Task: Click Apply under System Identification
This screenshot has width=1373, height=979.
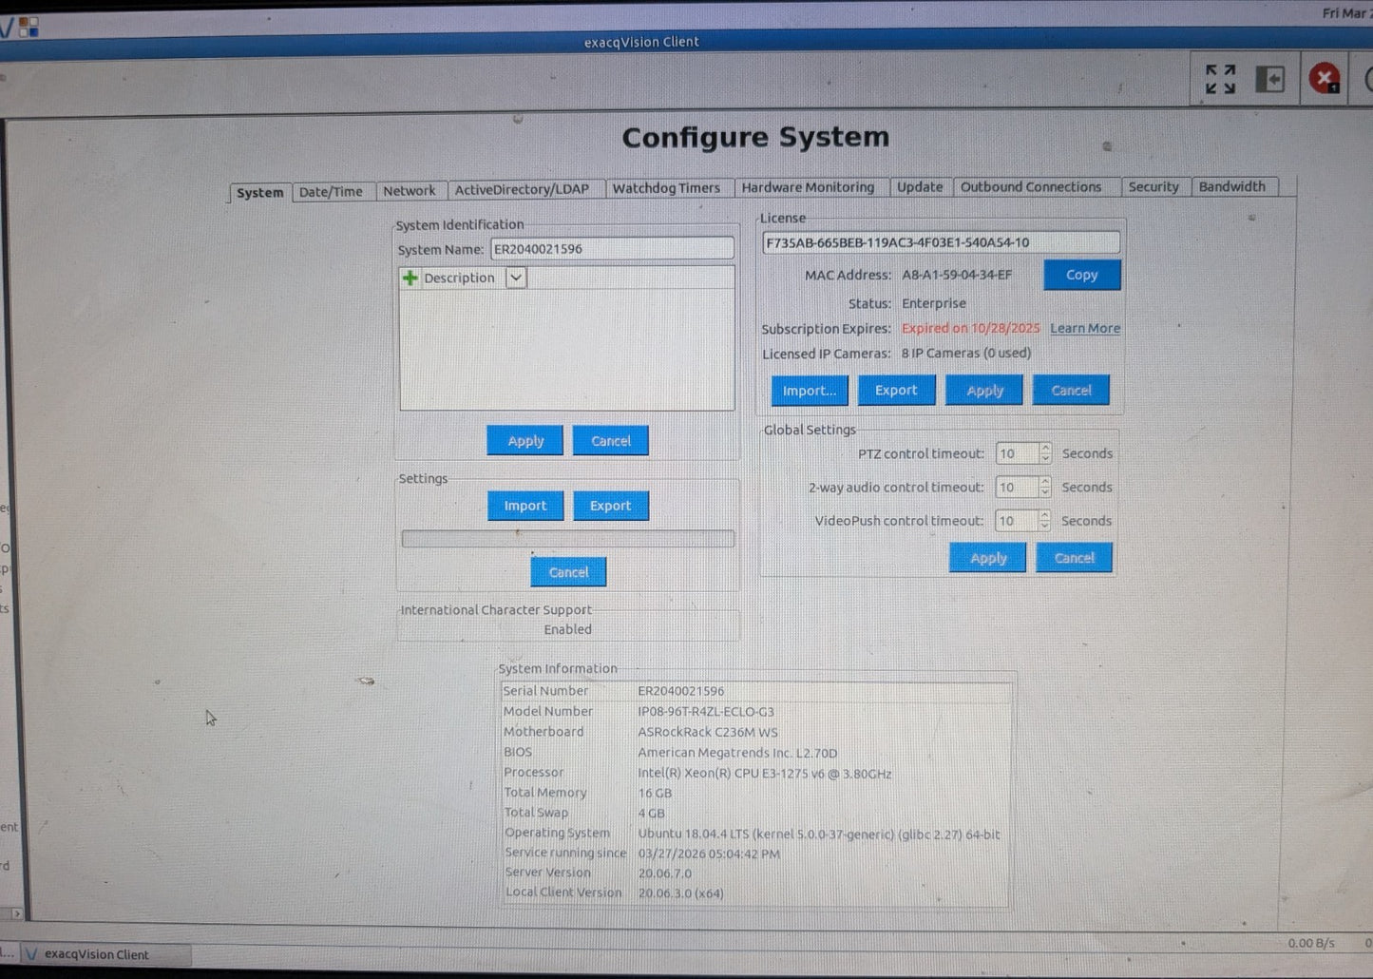Action: pos(525,441)
